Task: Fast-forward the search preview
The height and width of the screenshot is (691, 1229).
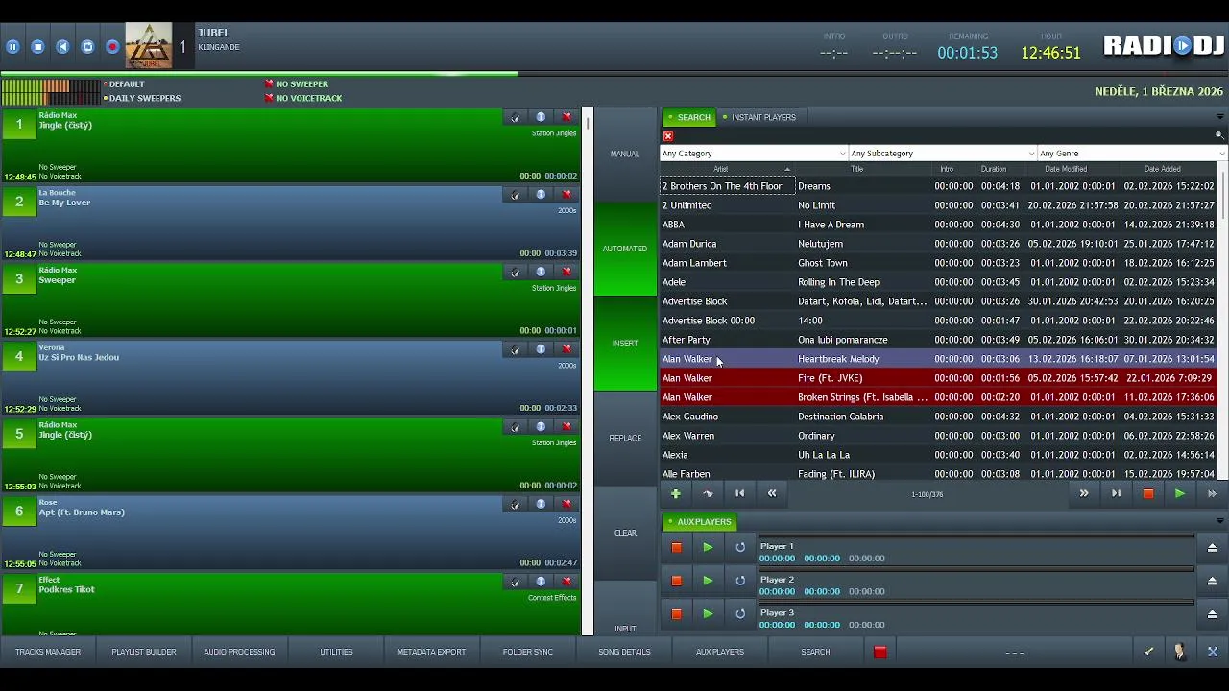Action: (x=1212, y=493)
